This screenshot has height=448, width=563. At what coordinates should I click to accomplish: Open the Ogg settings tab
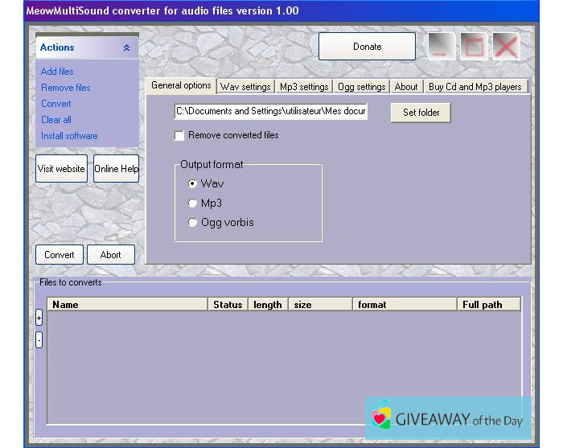360,87
